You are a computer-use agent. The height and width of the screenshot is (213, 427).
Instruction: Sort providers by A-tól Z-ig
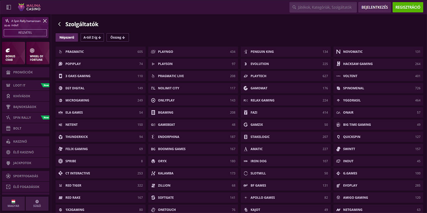(92, 37)
